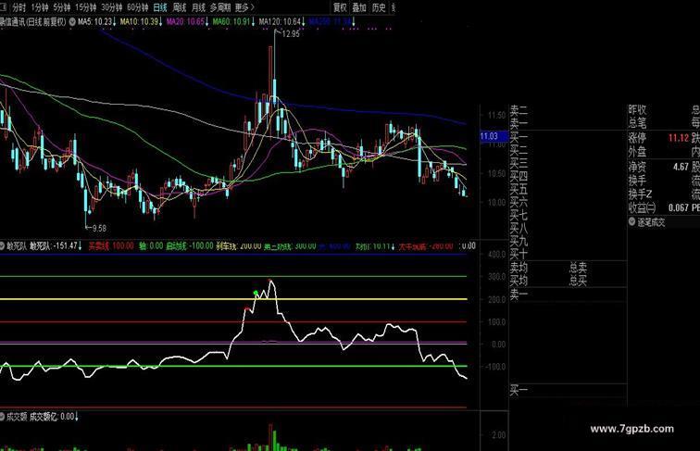Click the MA5: 10.23 indicator value
This screenshot has height=451, width=700.
click(x=96, y=21)
